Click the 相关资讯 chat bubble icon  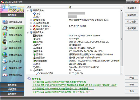(x=29, y=79)
